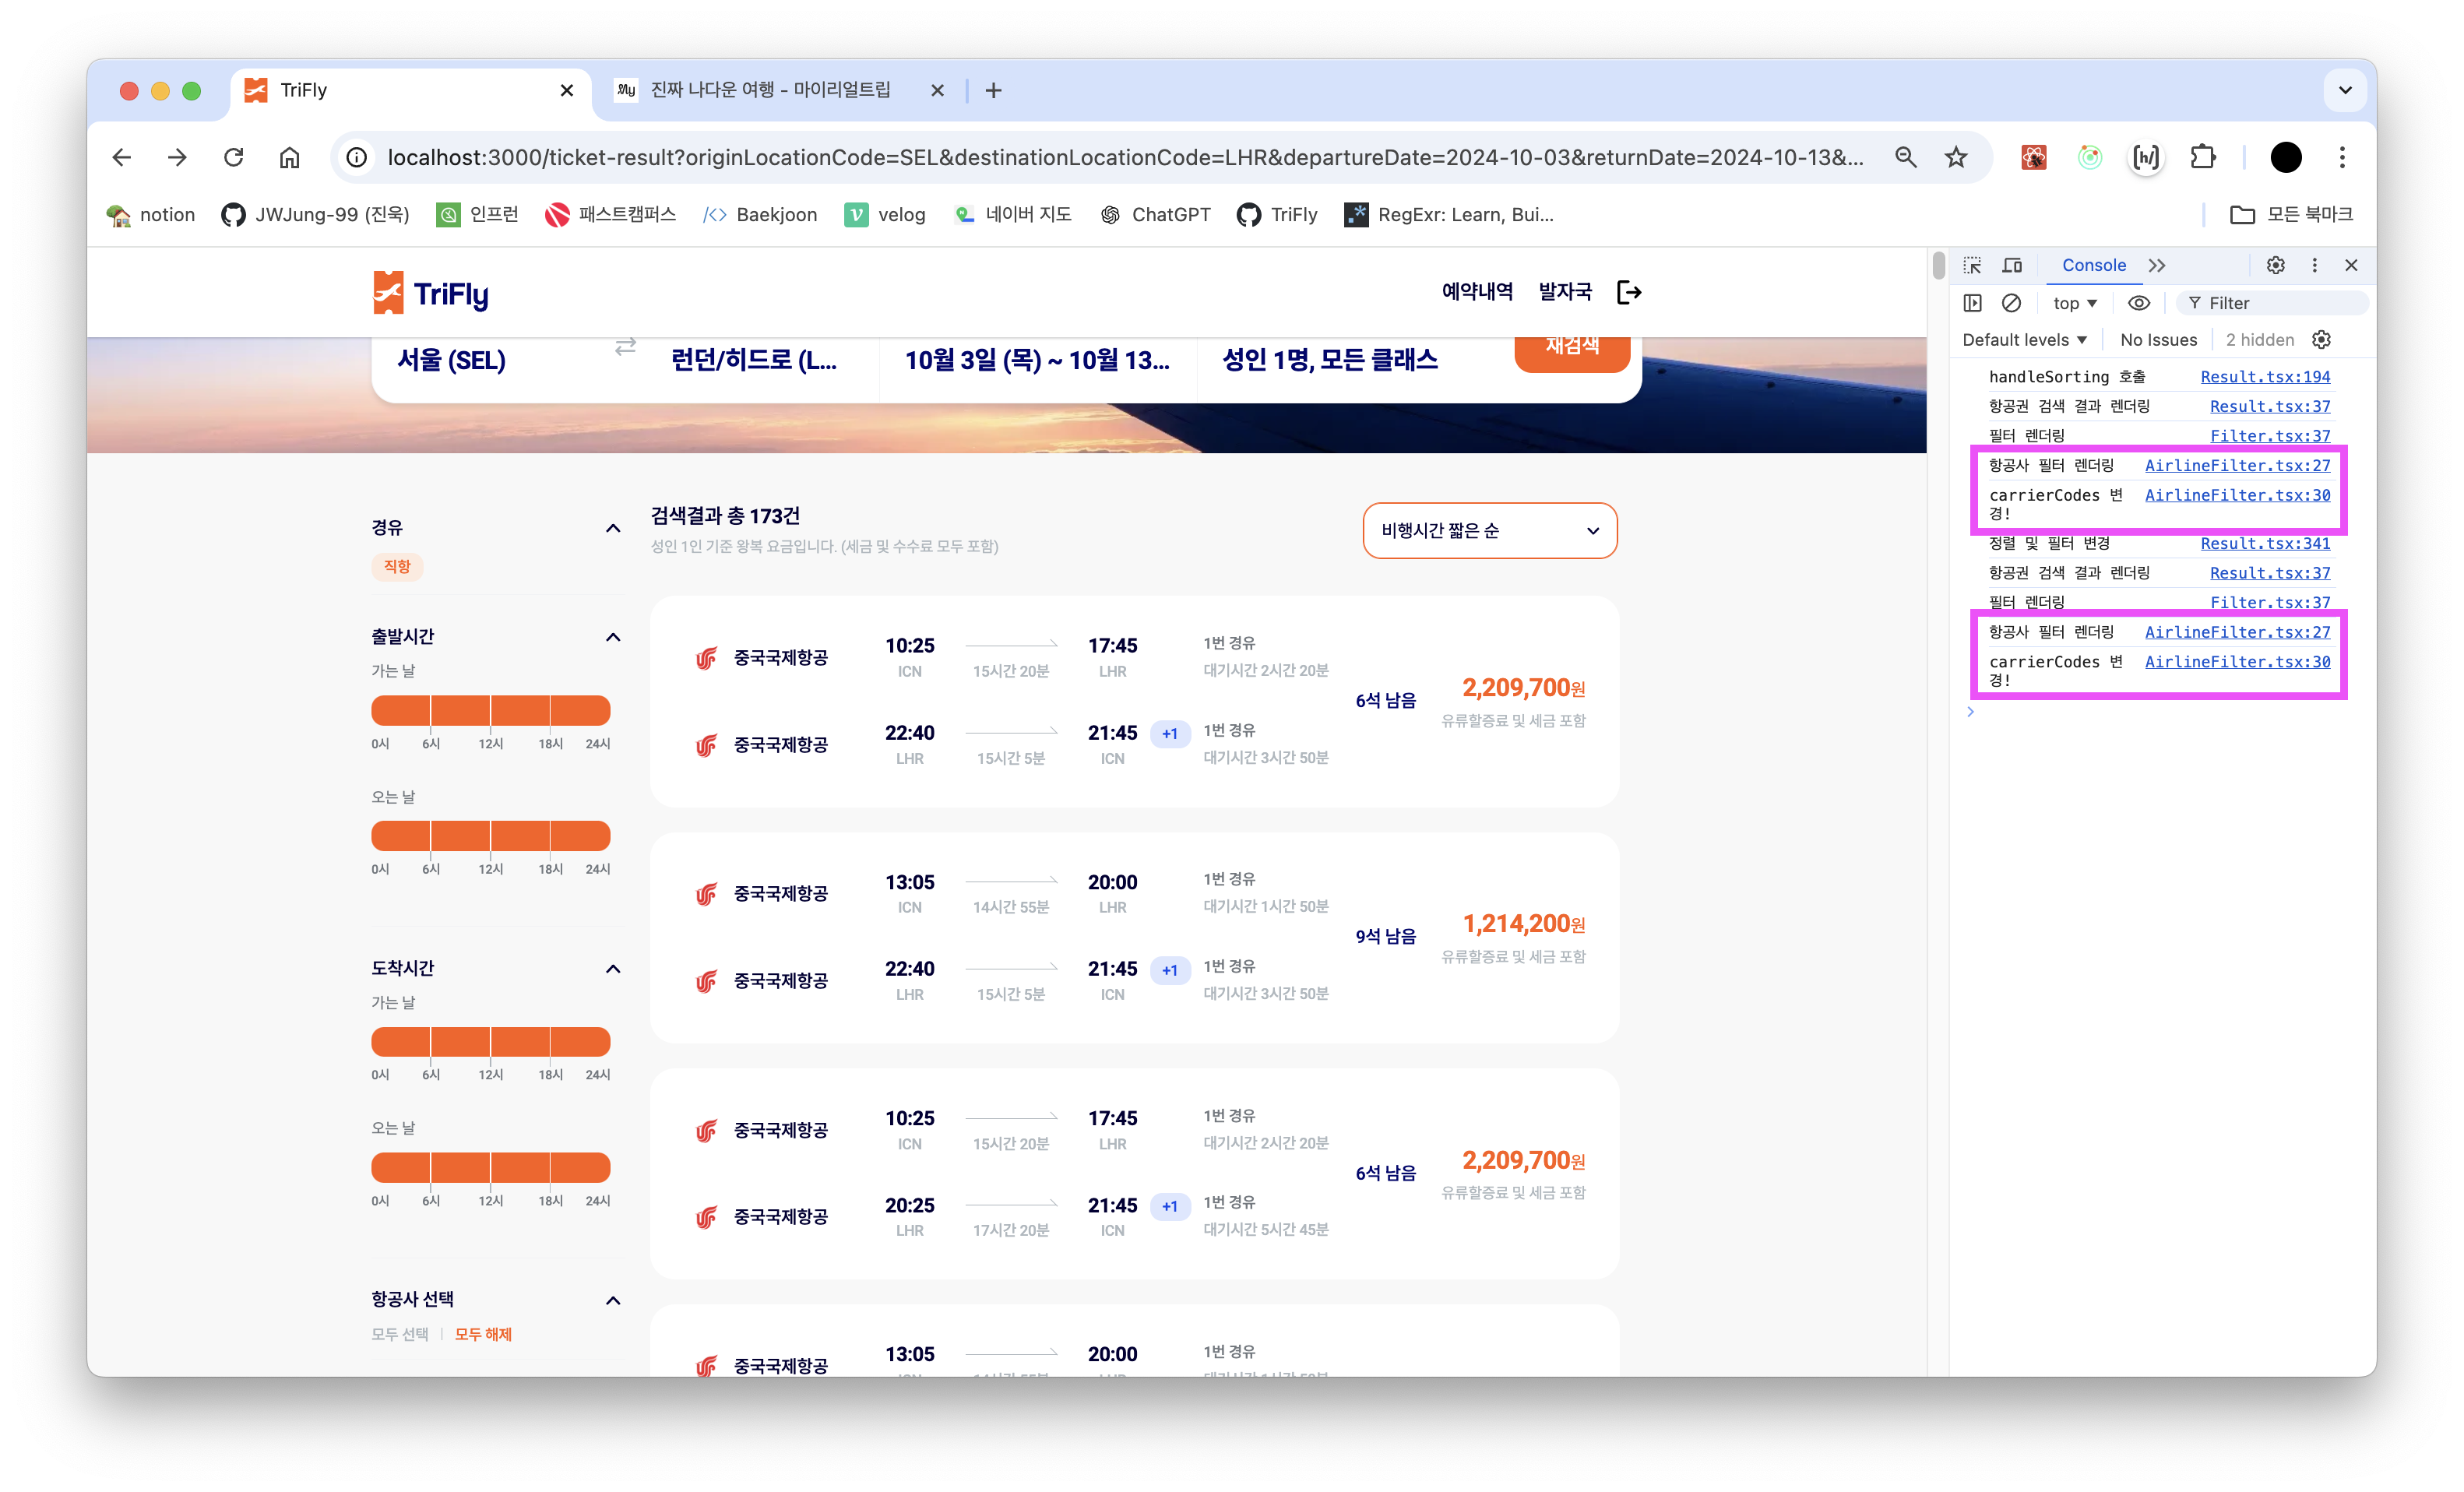Click the 모두 해제 airline link

483,1334
